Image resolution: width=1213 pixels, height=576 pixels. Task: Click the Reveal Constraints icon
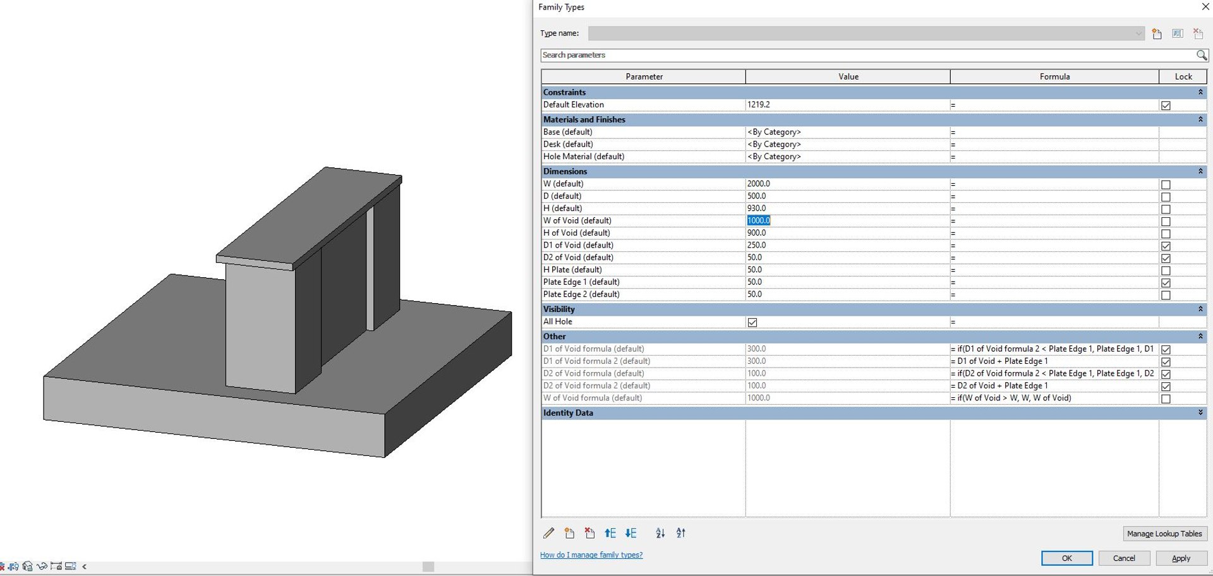pos(56,566)
